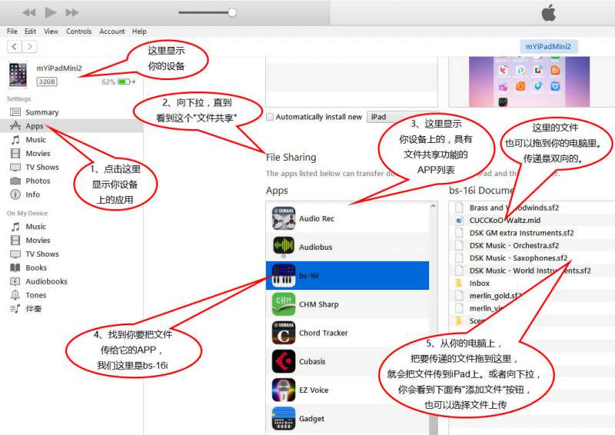Select the Audio Rec app icon
This screenshot has width=615, height=435.
[284, 218]
